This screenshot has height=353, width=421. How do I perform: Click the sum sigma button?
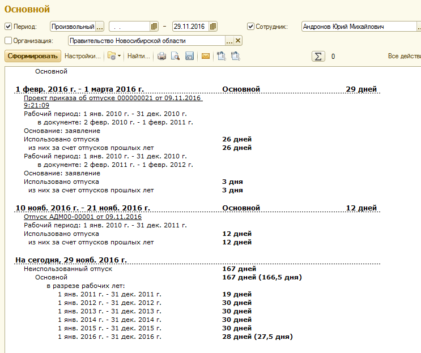click(318, 57)
